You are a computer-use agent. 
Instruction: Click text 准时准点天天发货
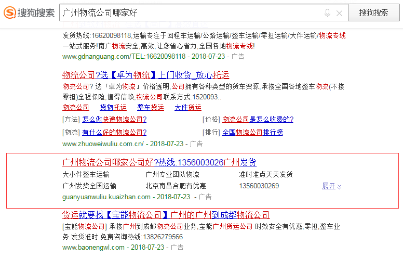point(266,175)
